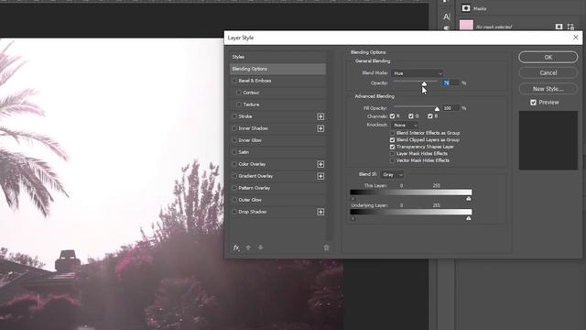This screenshot has height=330, width=586.
Task: Select Blending Options in the left list
Action: 277,69
